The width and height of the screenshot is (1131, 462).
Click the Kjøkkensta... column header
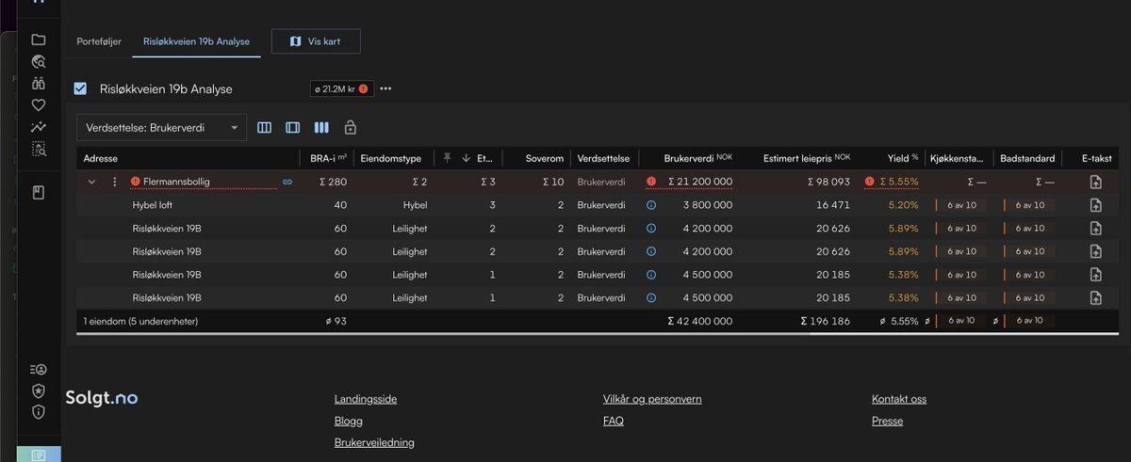[957, 158]
